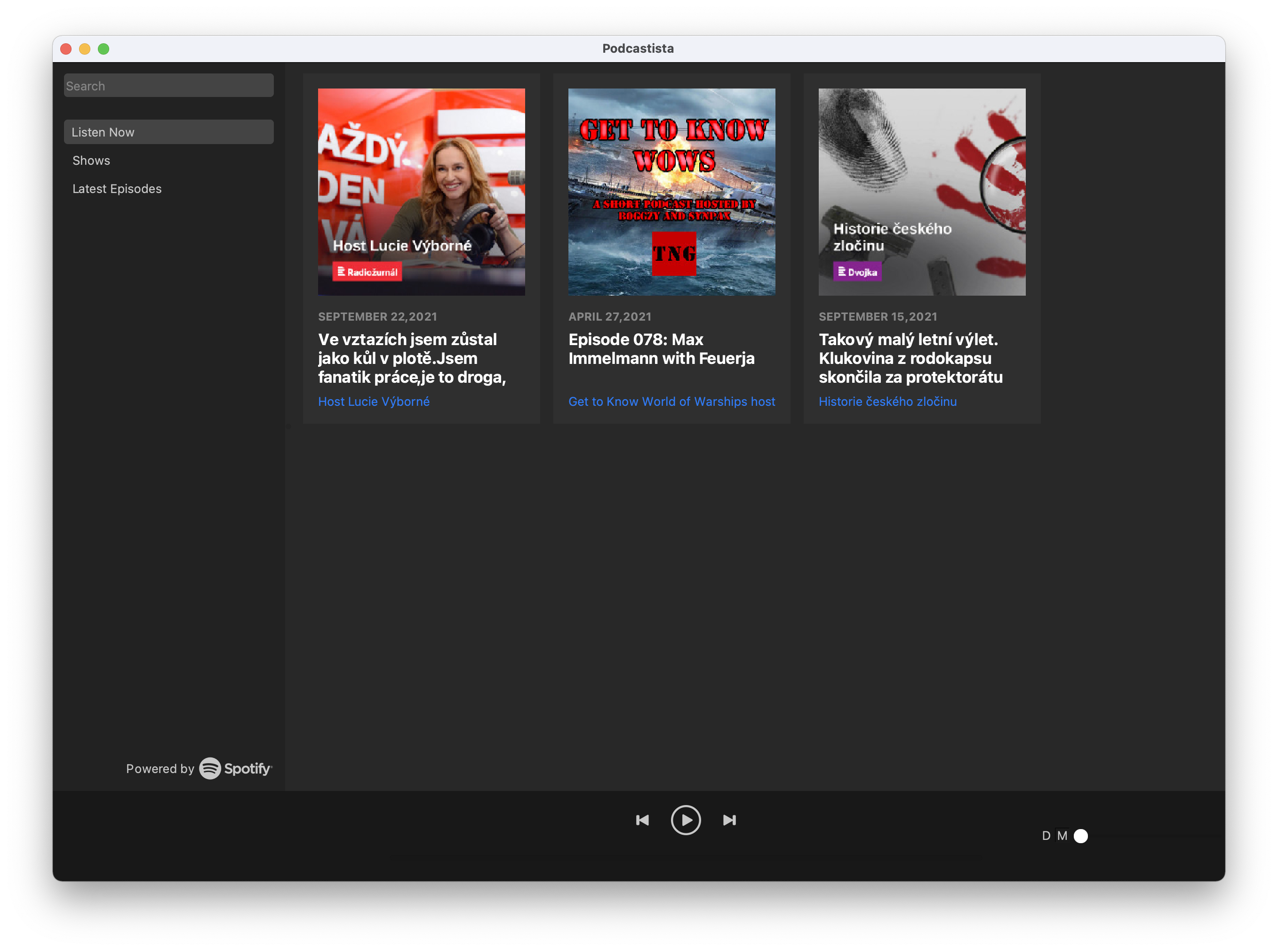Screen dimensions: 1278x951
Task: Open the Get to Know World of Warships link
Action: [x=671, y=401]
